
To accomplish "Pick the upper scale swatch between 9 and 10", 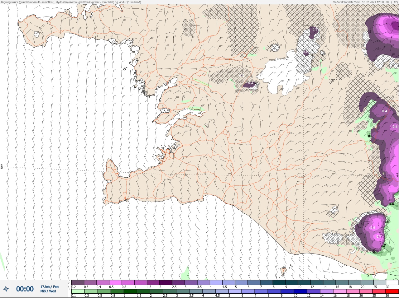I will point(291,282).
